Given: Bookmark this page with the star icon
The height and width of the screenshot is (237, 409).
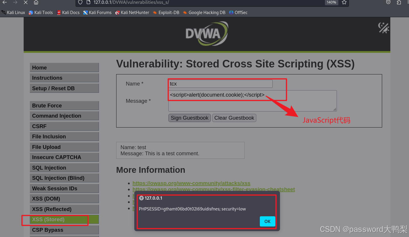Looking at the screenshot, I should (344, 2).
